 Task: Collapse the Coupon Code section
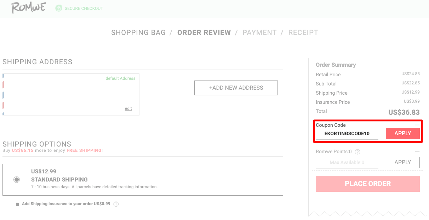417,125
